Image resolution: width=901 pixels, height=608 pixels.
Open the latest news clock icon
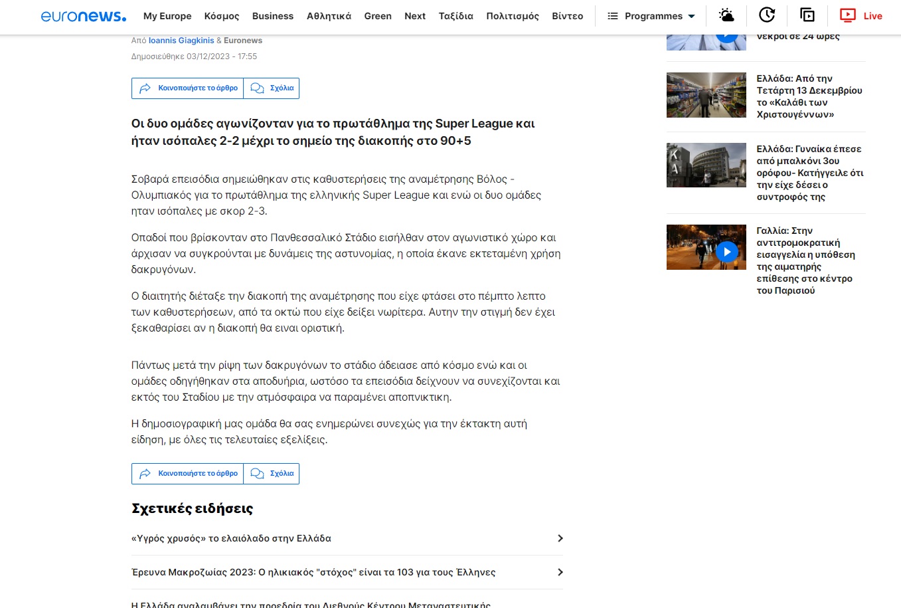[x=767, y=15]
